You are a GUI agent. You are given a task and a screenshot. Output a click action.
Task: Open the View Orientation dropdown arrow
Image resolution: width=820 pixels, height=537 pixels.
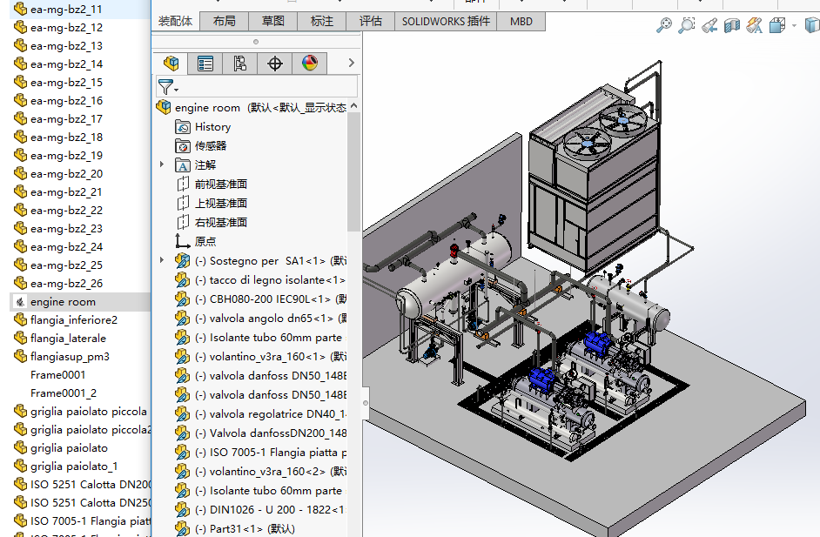click(794, 26)
